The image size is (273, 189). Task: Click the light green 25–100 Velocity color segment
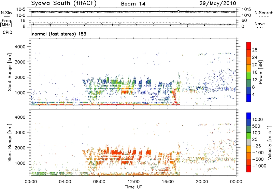pyautogui.click(x=249, y=136)
